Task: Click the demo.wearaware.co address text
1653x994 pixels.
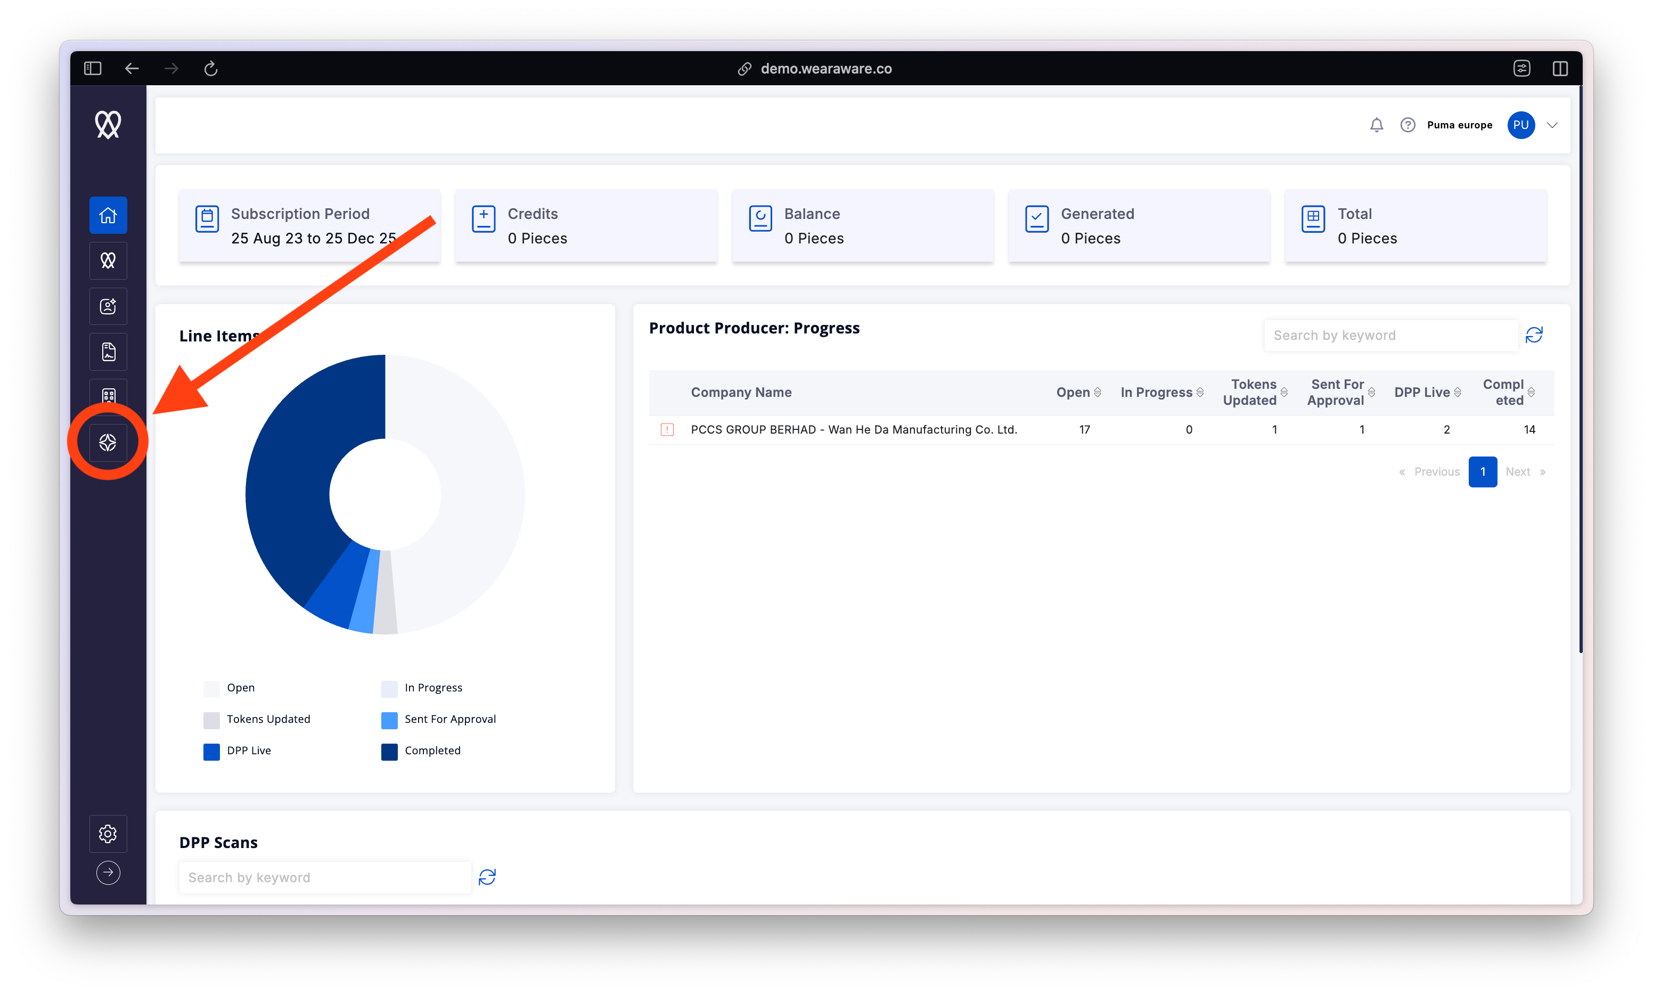Action: pyautogui.click(x=826, y=69)
